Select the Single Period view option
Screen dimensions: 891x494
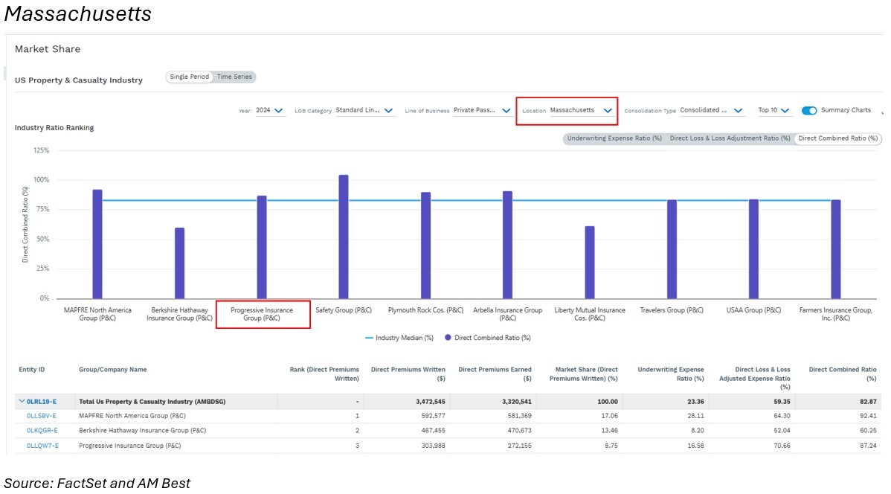(x=190, y=77)
